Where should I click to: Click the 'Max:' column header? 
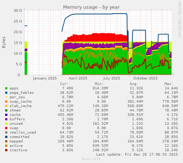169,84
